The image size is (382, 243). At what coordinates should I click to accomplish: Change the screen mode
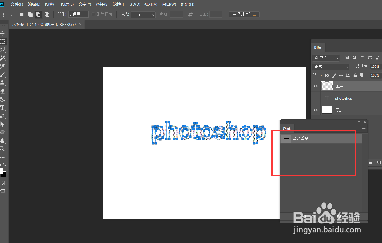point(2,191)
